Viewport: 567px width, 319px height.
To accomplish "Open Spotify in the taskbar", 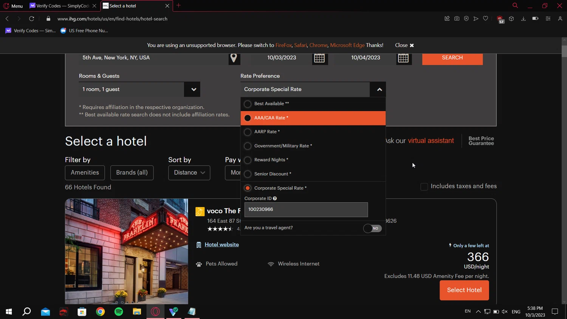I will click(x=119, y=312).
